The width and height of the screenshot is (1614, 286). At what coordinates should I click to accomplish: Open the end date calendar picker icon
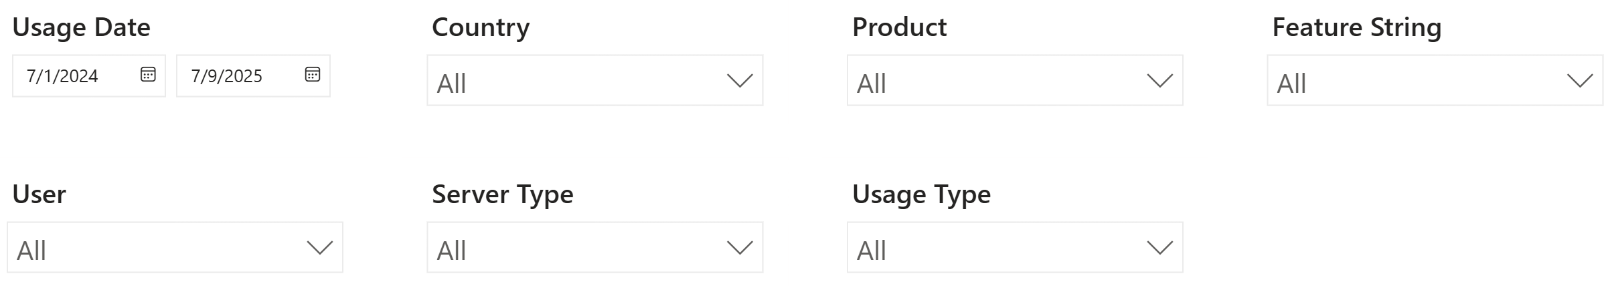click(x=313, y=74)
